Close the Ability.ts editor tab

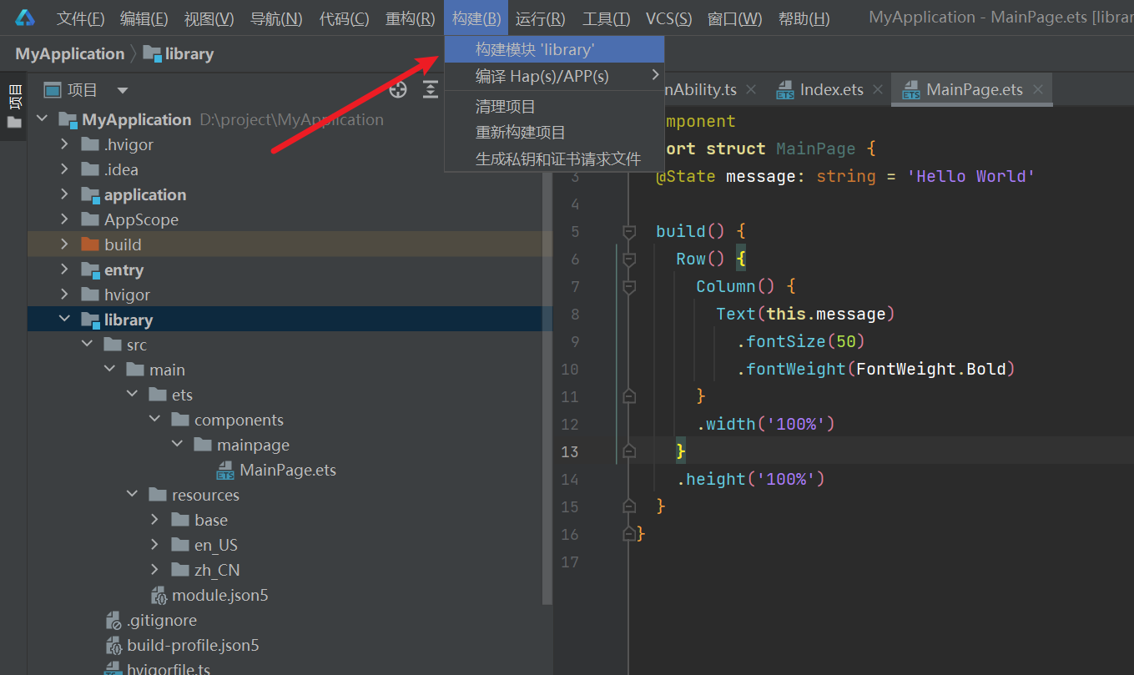click(x=752, y=89)
